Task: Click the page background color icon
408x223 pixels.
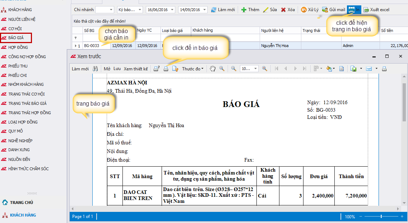Action: [x=329, y=69]
